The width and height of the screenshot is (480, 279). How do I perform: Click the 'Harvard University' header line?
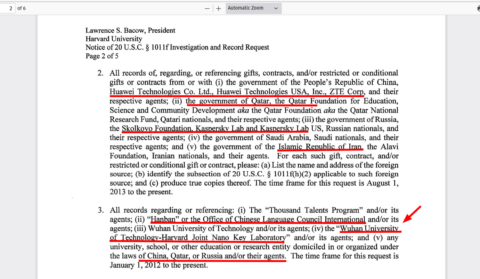tap(114, 39)
